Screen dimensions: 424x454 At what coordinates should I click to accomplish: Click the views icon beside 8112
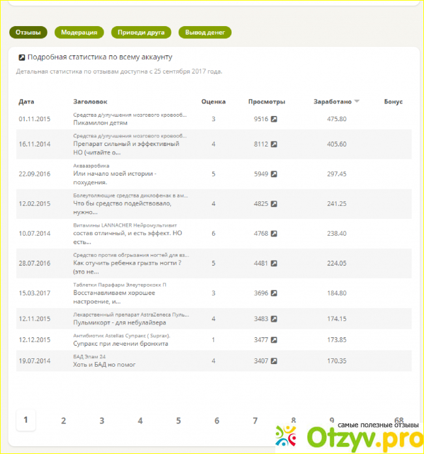click(274, 144)
